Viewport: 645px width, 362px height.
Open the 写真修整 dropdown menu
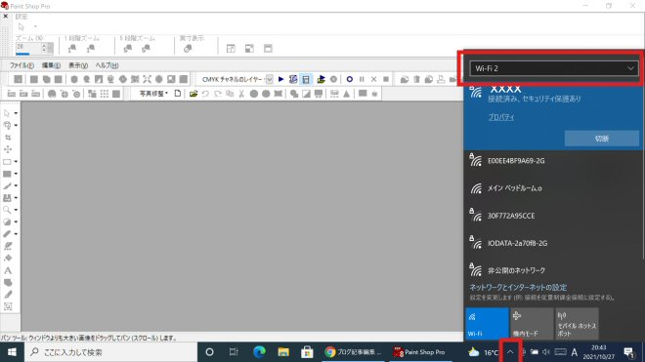click(x=153, y=94)
